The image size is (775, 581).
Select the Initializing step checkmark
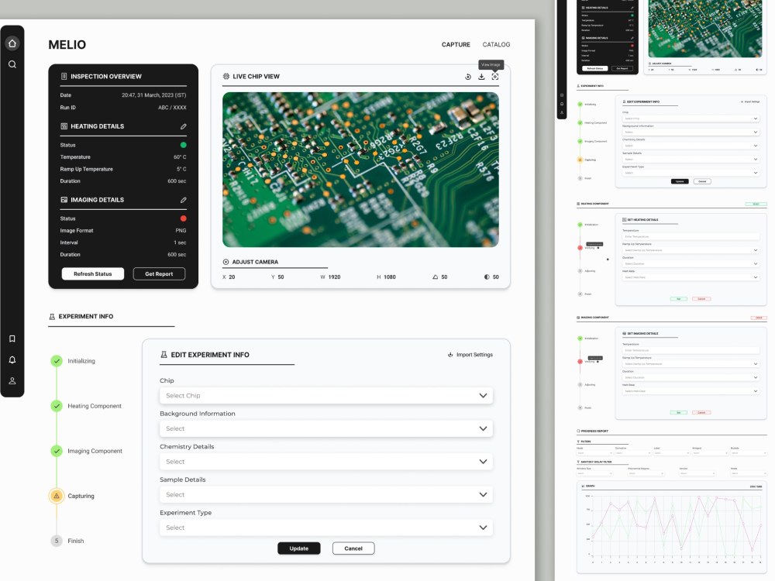pyautogui.click(x=57, y=361)
